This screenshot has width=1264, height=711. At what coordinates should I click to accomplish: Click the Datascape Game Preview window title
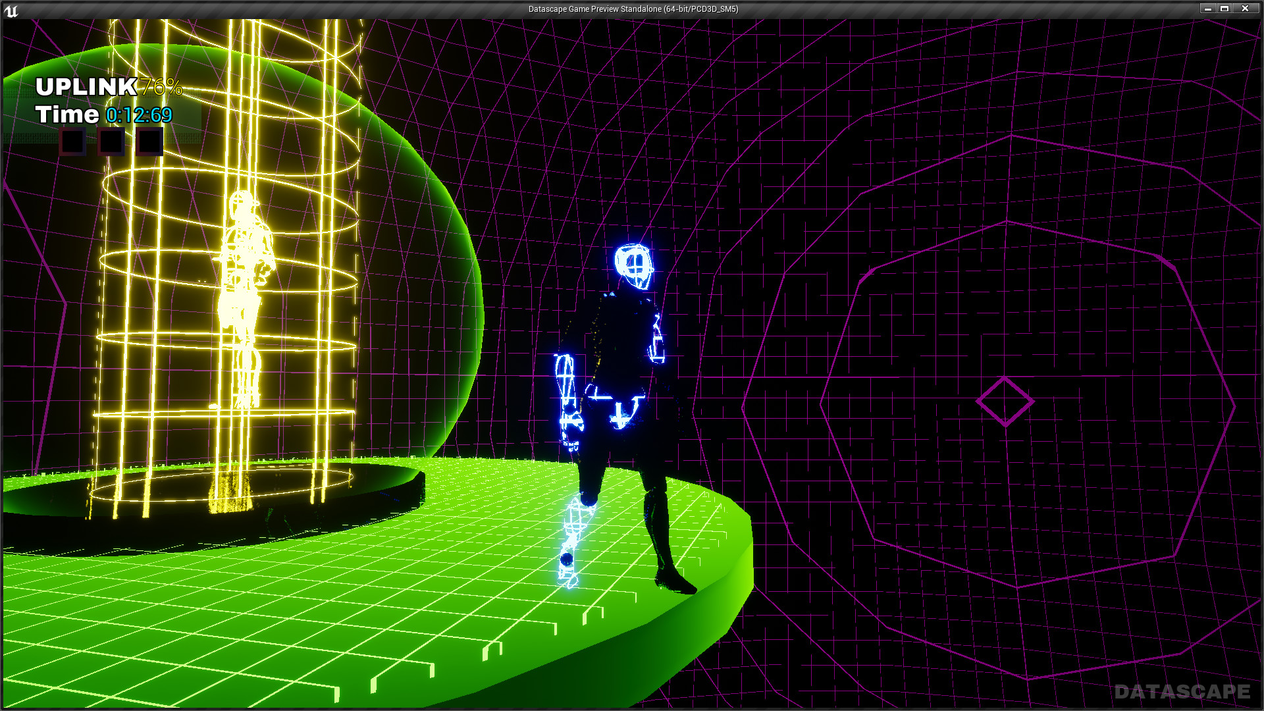(633, 9)
